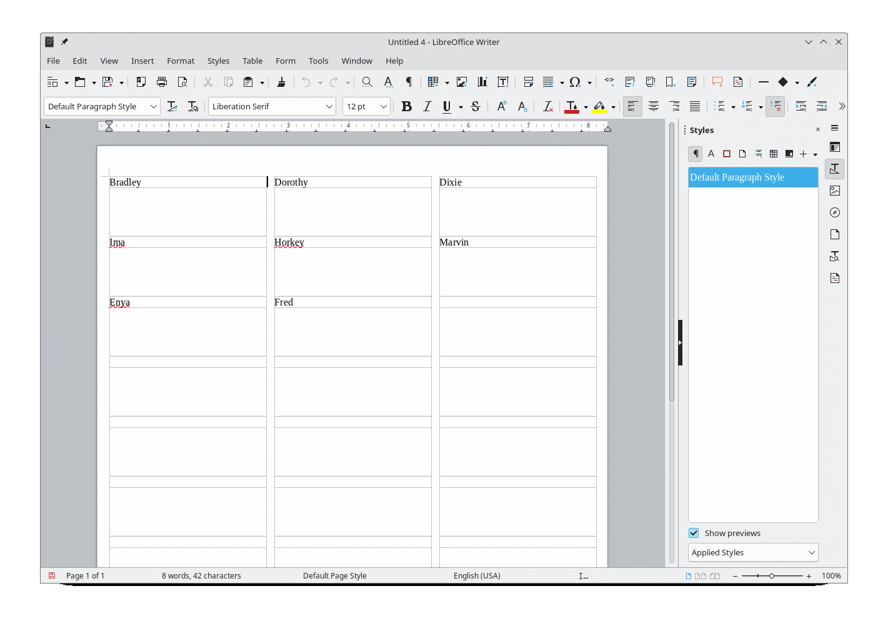Toggle Italic formatting button
This screenshot has width=888, height=631.
click(x=427, y=107)
